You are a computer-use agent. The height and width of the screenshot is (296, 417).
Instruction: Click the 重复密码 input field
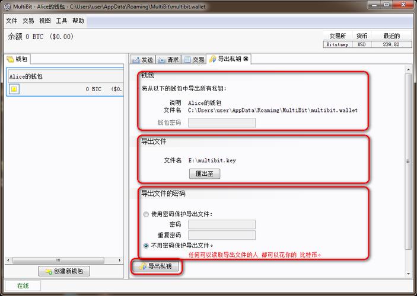(222, 236)
